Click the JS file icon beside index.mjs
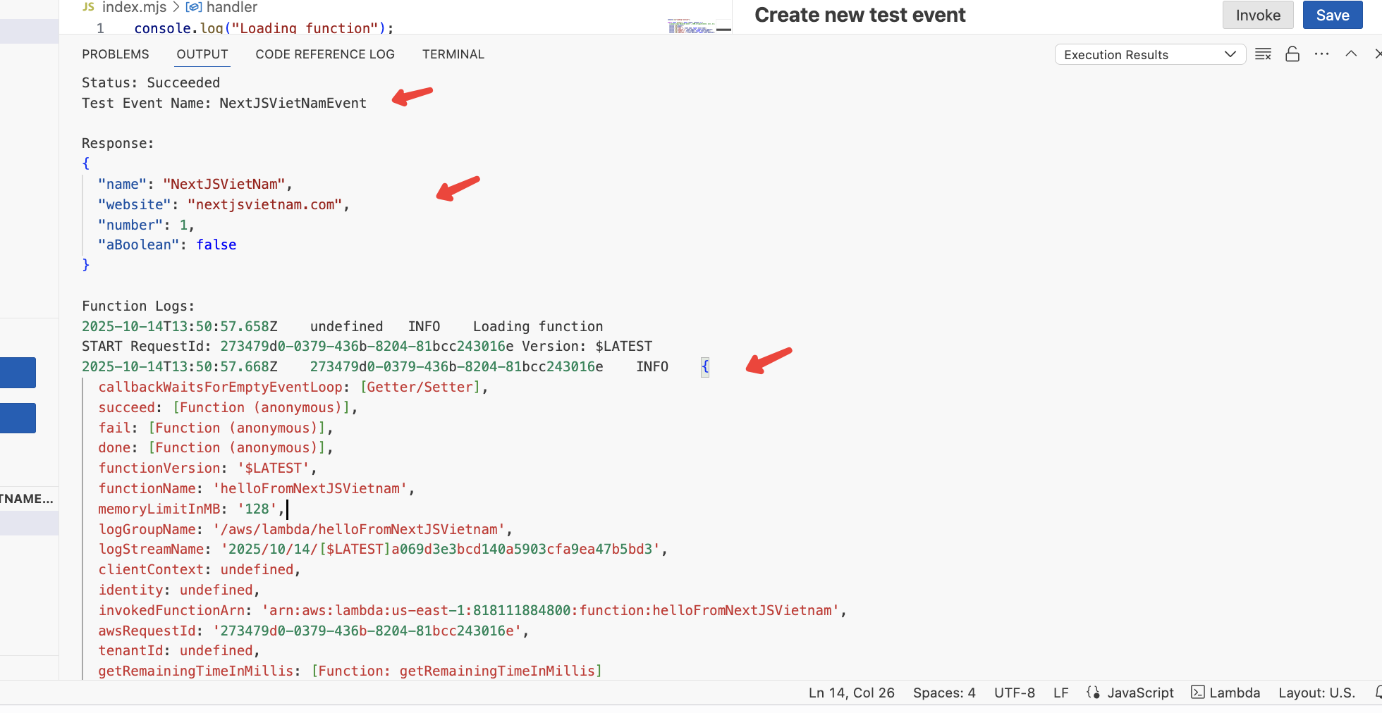The width and height of the screenshot is (1382, 713). [x=88, y=7]
